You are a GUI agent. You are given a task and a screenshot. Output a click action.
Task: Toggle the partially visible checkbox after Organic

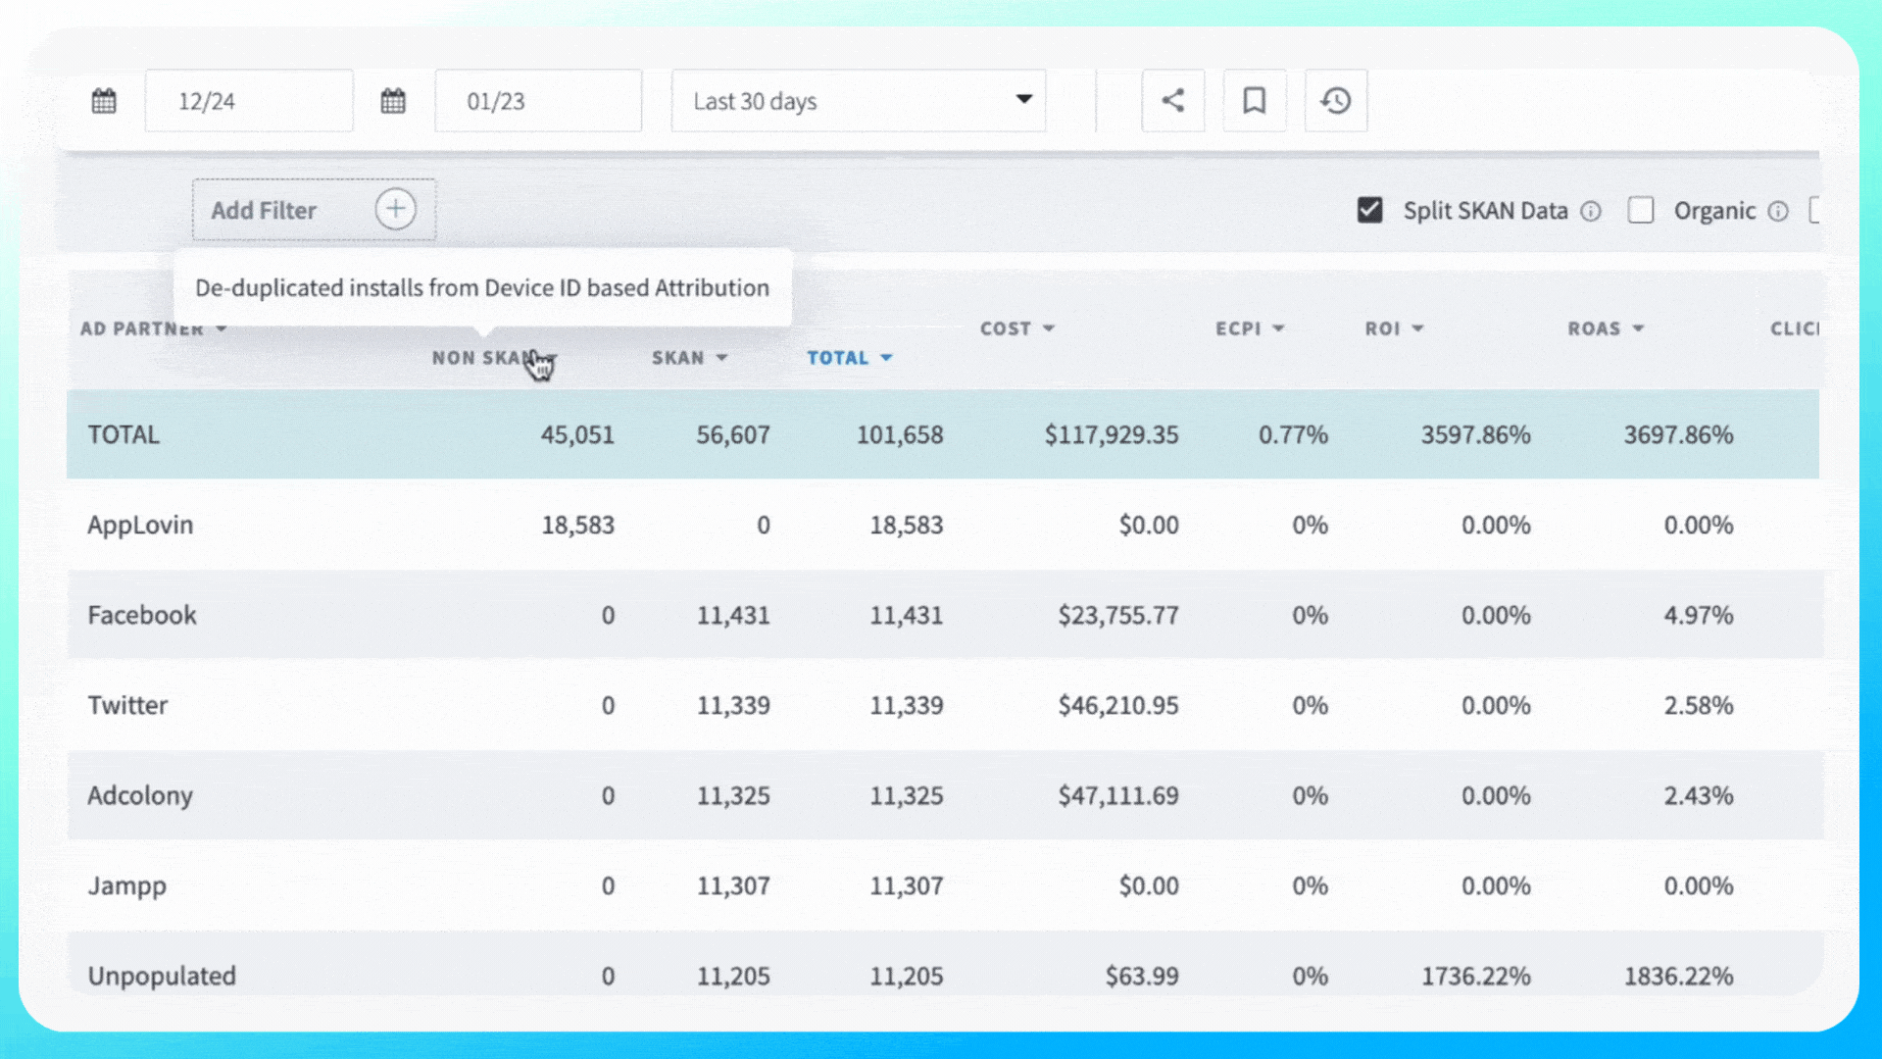tap(1814, 211)
